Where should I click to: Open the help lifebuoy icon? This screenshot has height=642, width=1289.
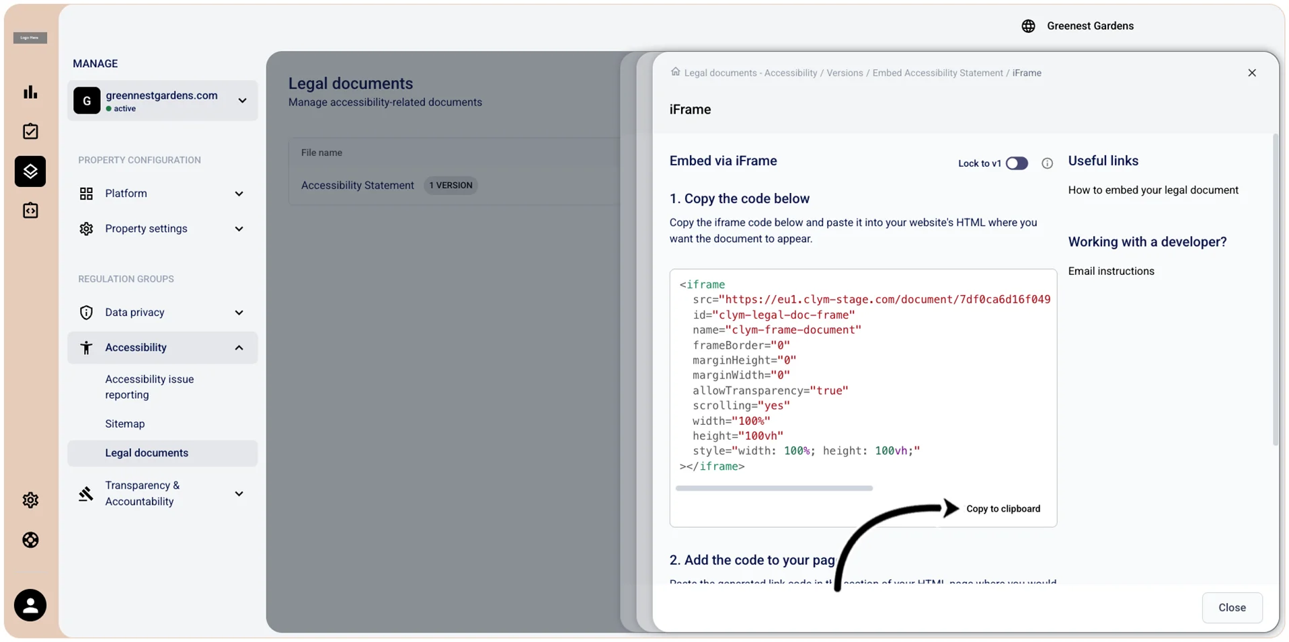[x=30, y=540]
